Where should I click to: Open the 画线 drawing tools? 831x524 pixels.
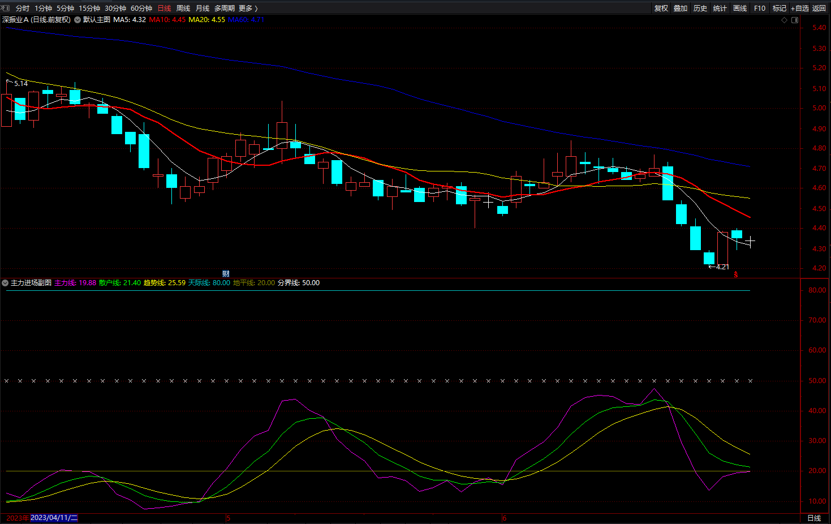pos(739,8)
